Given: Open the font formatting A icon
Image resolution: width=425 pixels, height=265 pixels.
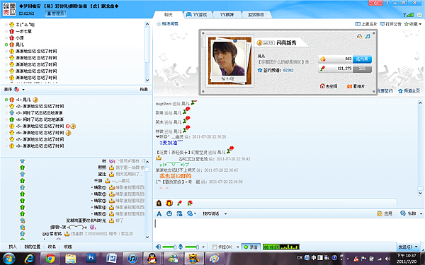Looking at the screenshot, I should pos(159,214).
